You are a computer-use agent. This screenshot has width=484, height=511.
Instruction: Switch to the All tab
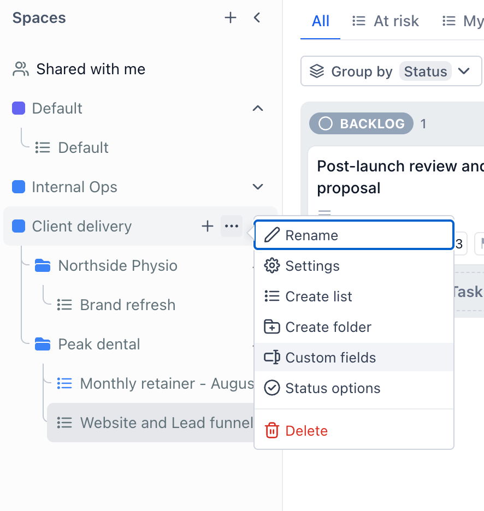[x=320, y=21]
